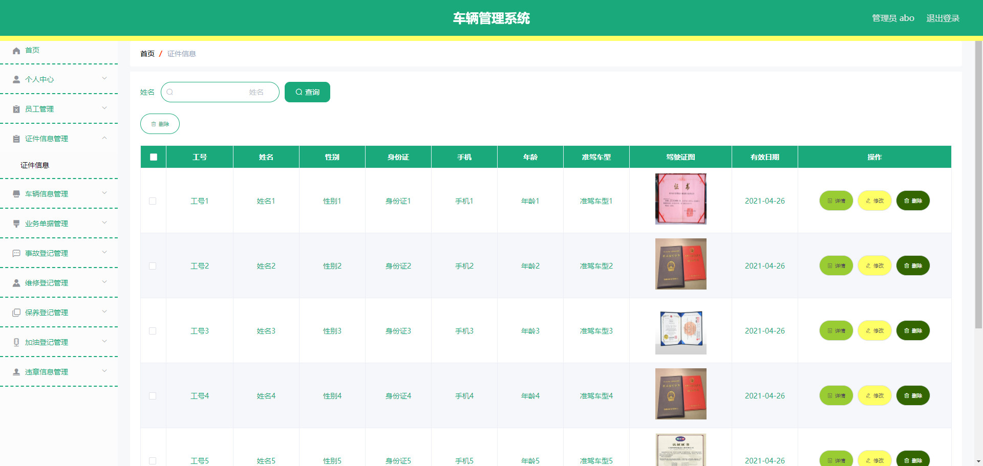Click the batch 删除 button above table
The image size is (983, 466).
[160, 124]
